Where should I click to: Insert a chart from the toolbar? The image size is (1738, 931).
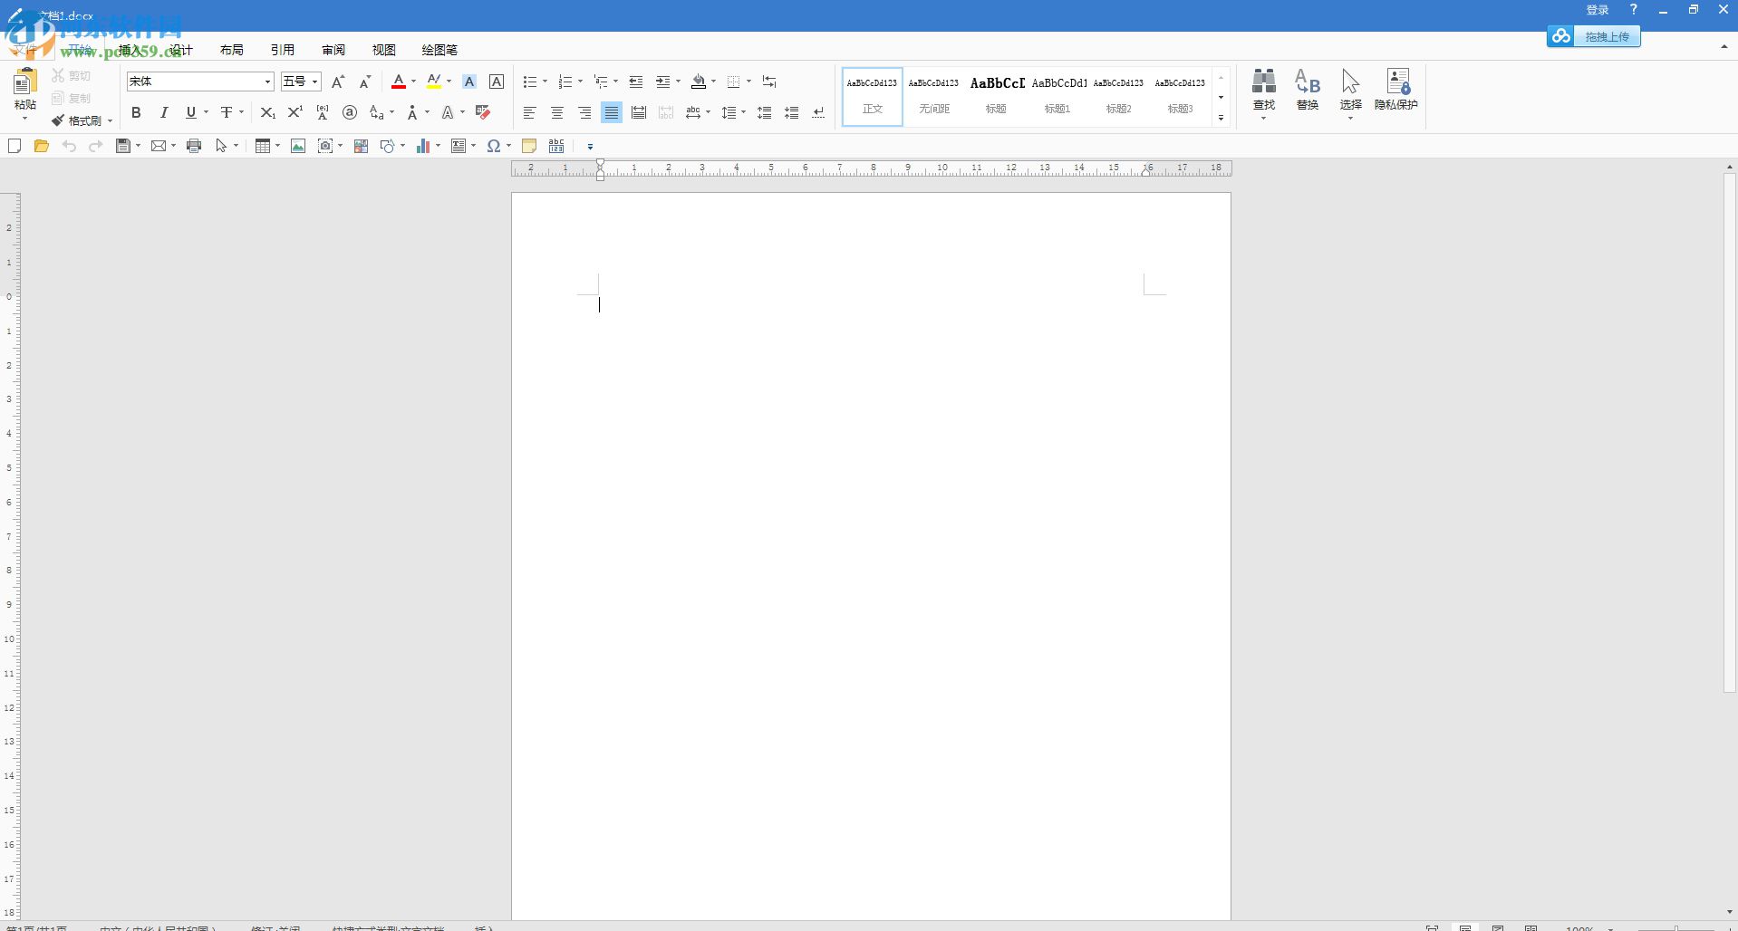point(422,146)
